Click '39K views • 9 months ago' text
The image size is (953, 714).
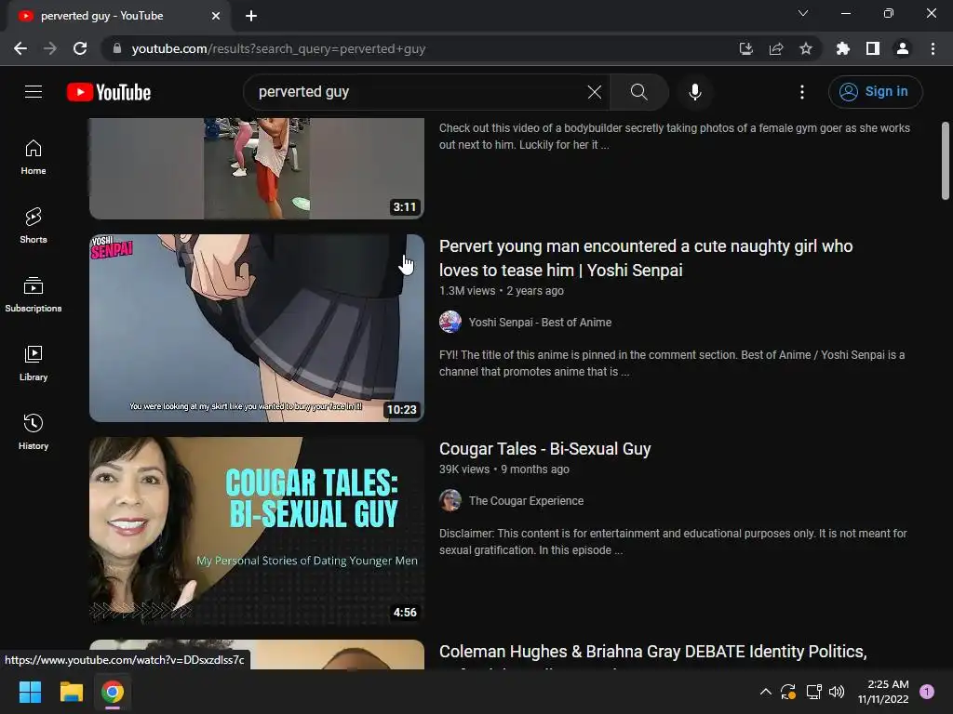click(504, 469)
